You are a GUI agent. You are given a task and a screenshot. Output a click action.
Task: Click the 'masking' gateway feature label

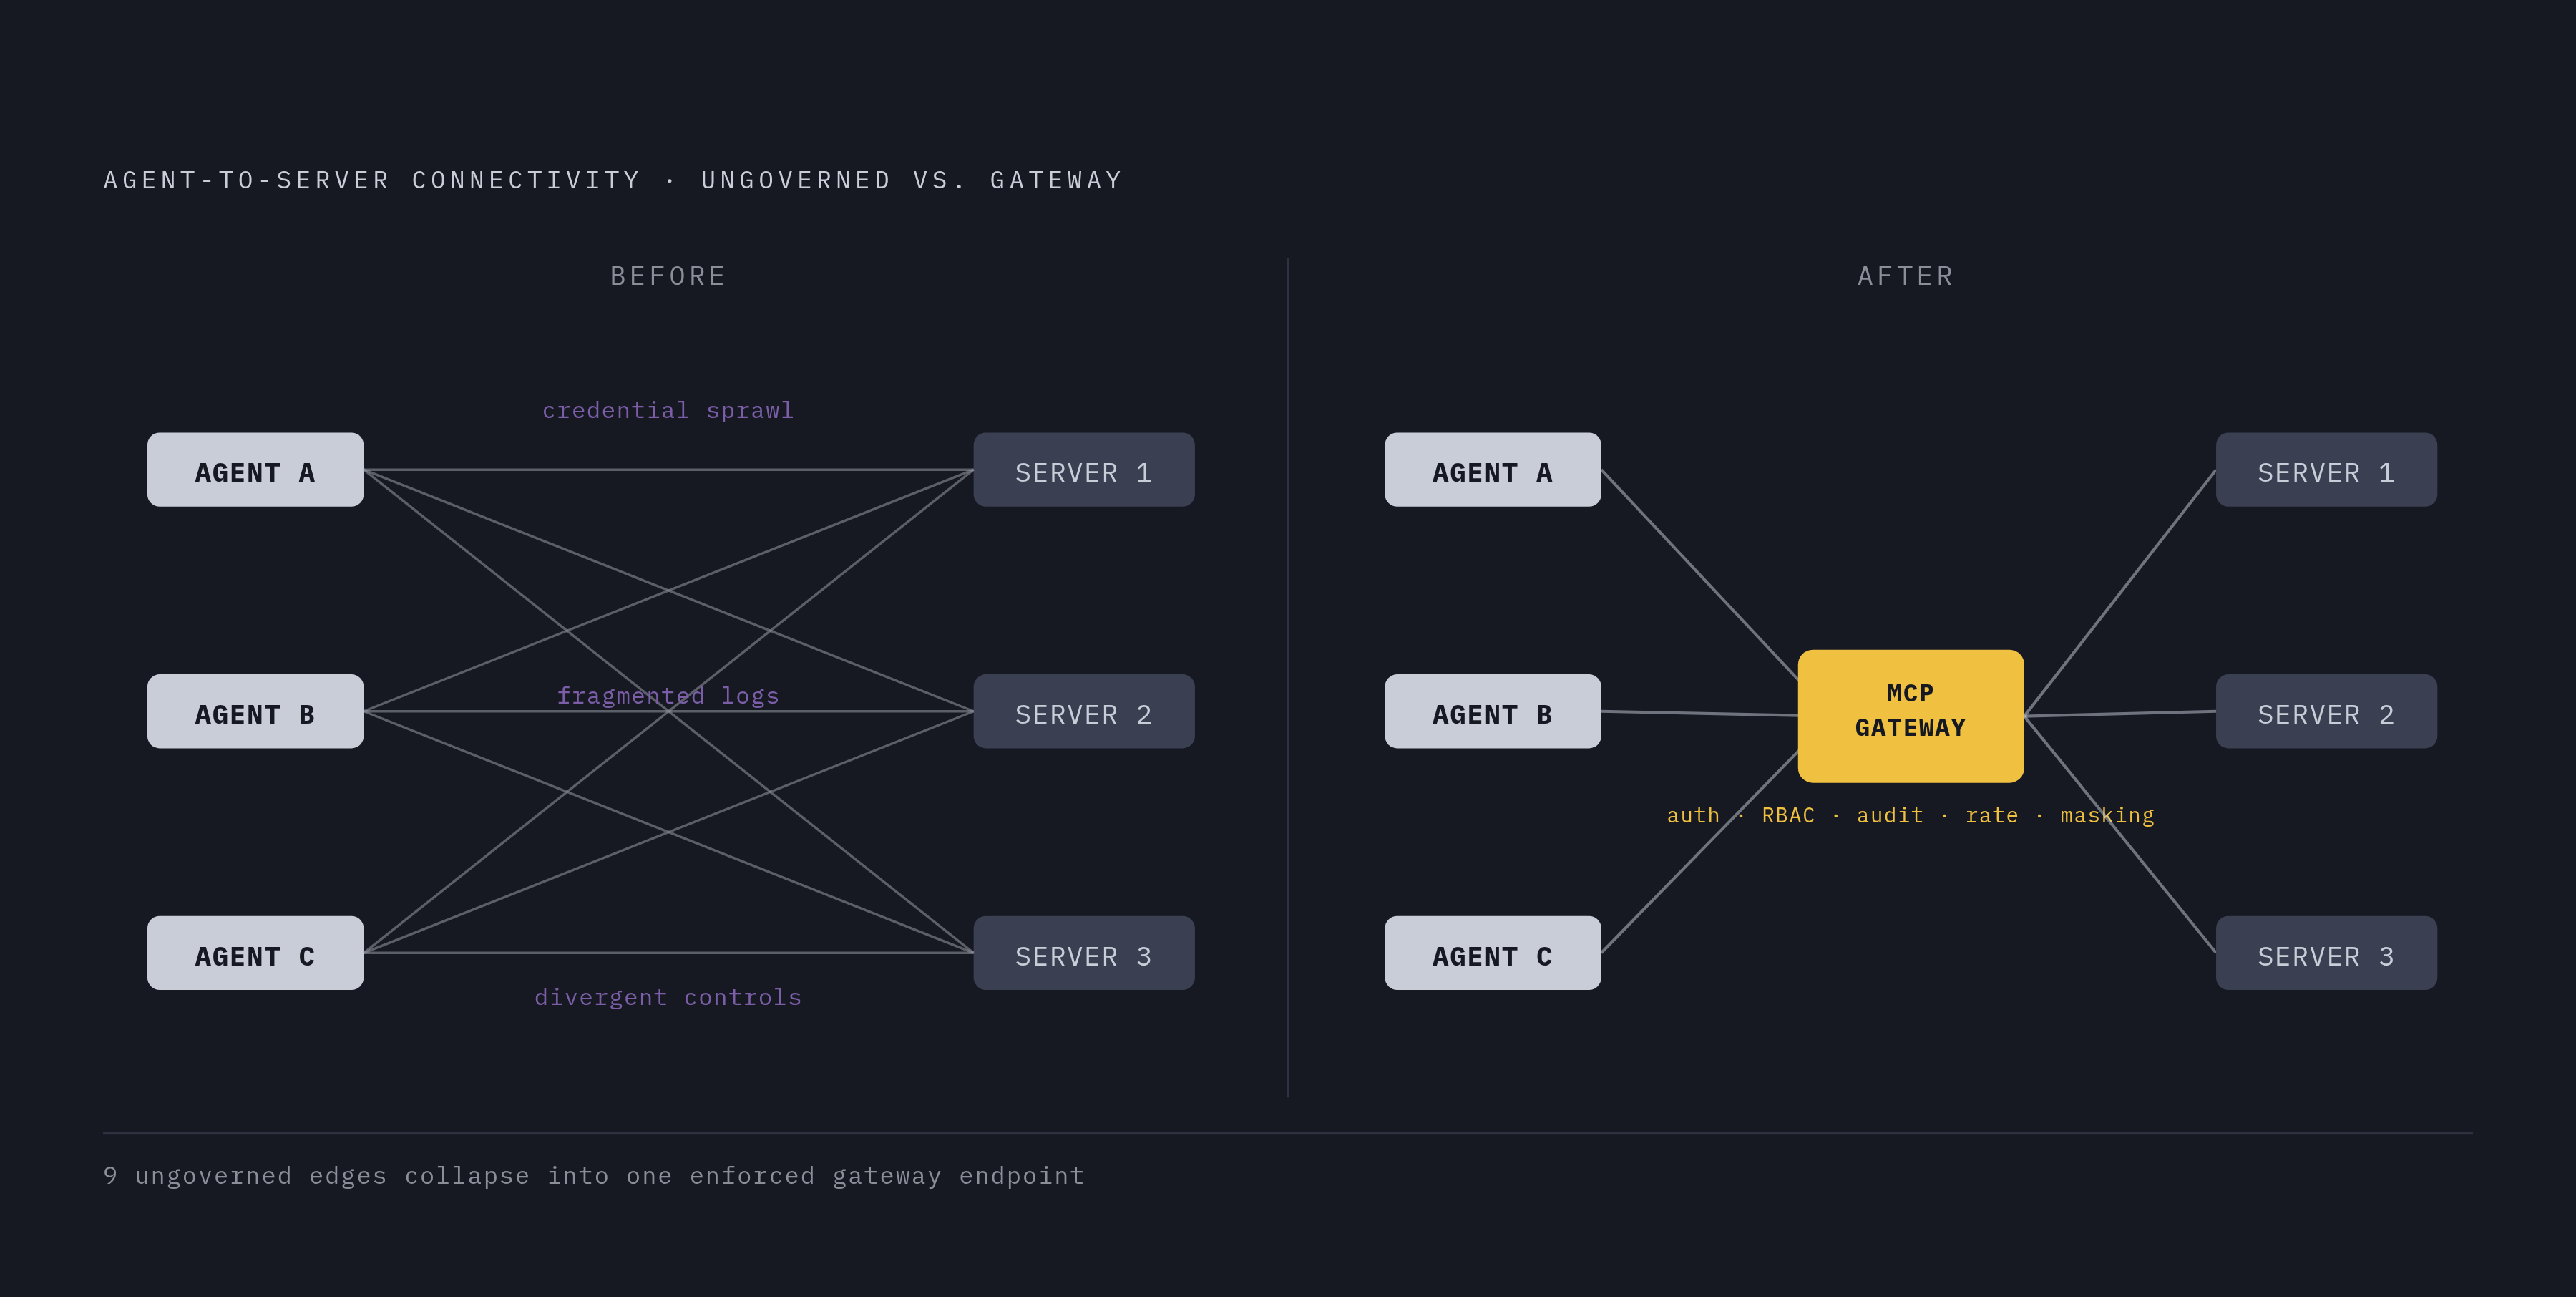2107,816
